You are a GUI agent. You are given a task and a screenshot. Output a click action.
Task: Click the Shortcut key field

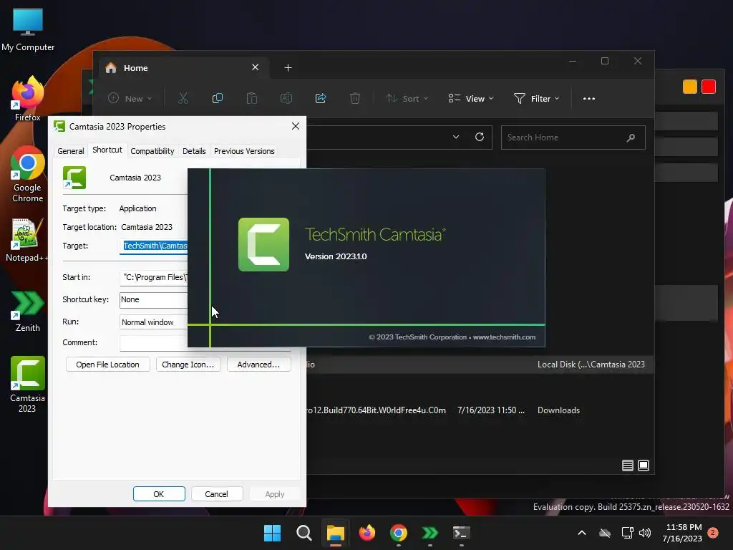(153, 300)
